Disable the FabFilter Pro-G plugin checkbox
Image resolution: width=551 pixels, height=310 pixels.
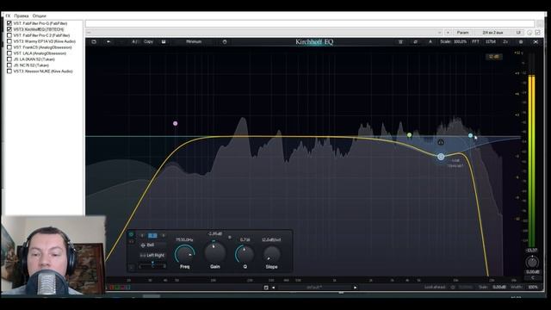9,23
